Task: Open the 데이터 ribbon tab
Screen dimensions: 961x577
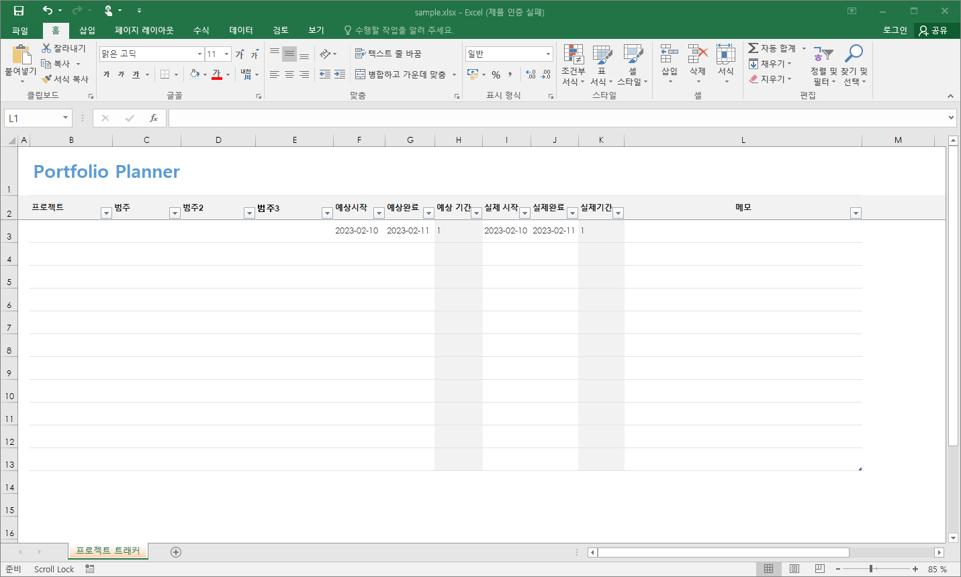Action: [241, 30]
